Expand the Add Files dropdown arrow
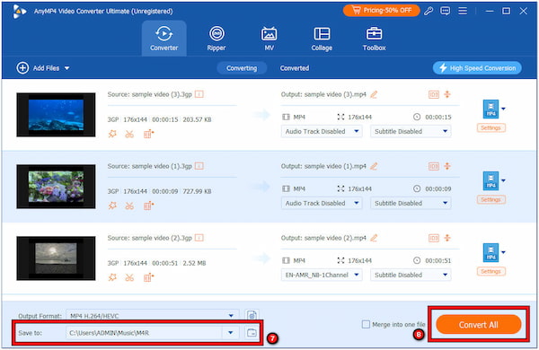This screenshot has width=539, height=350. pyautogui.click(x=66, y=68)
